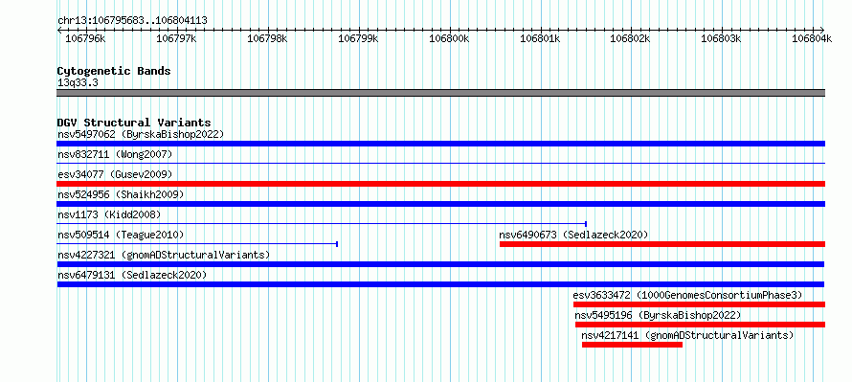This screenshot has height=382, width=852.
Task: Click the nsv4227321 (gnomADStructuralVariants) label
Action: pyautogui.click(x=164, y=255)
